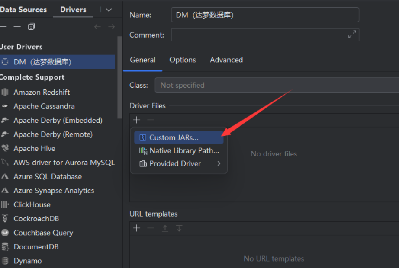Select Azure Synapse Analytics icon
Screen dimensions: 399x268
[5, 190]
